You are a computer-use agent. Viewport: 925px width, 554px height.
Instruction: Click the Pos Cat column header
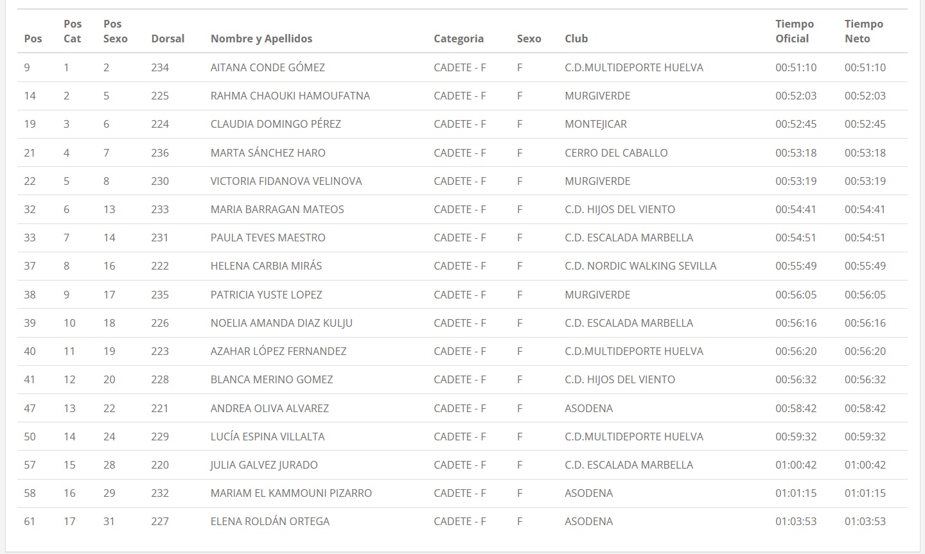73,31
